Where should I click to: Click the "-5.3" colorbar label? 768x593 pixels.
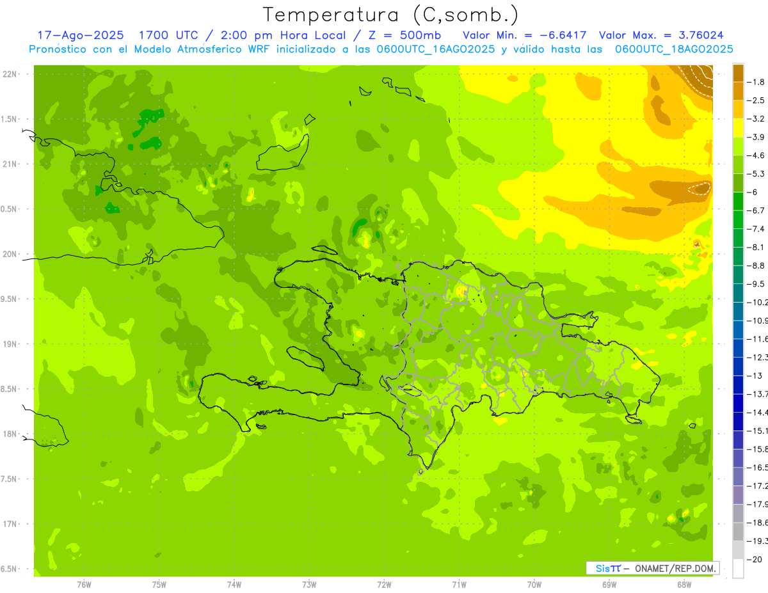point(757,173)
